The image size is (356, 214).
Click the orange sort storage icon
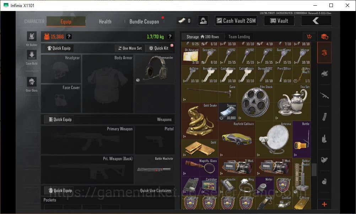point(309,37)
